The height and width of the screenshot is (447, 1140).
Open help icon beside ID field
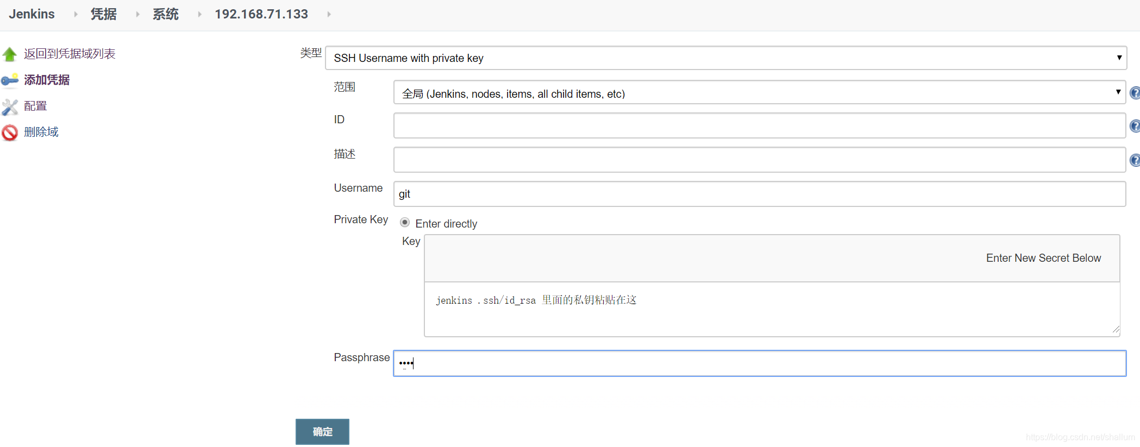point(1135,126)
